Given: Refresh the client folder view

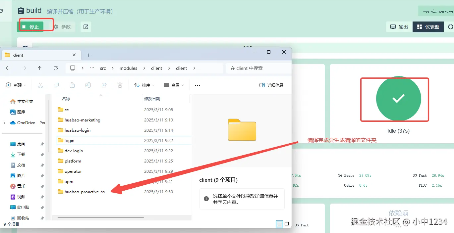Looking at the screenshot, I should coord(56,68).
